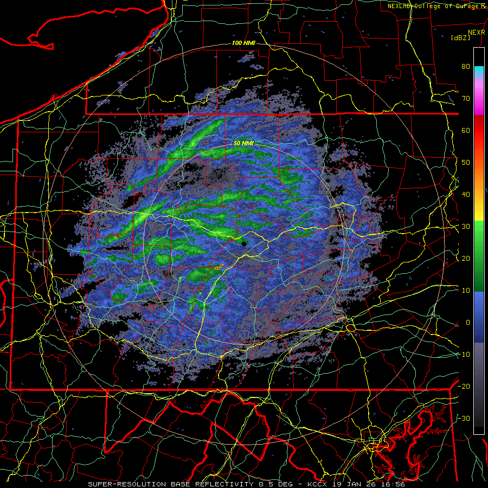The image size is (488, 488).
Task: Click the "SUPER-RESOLUTION BASE REFLECTIVITY" caption text
Action: click(170, 484)
